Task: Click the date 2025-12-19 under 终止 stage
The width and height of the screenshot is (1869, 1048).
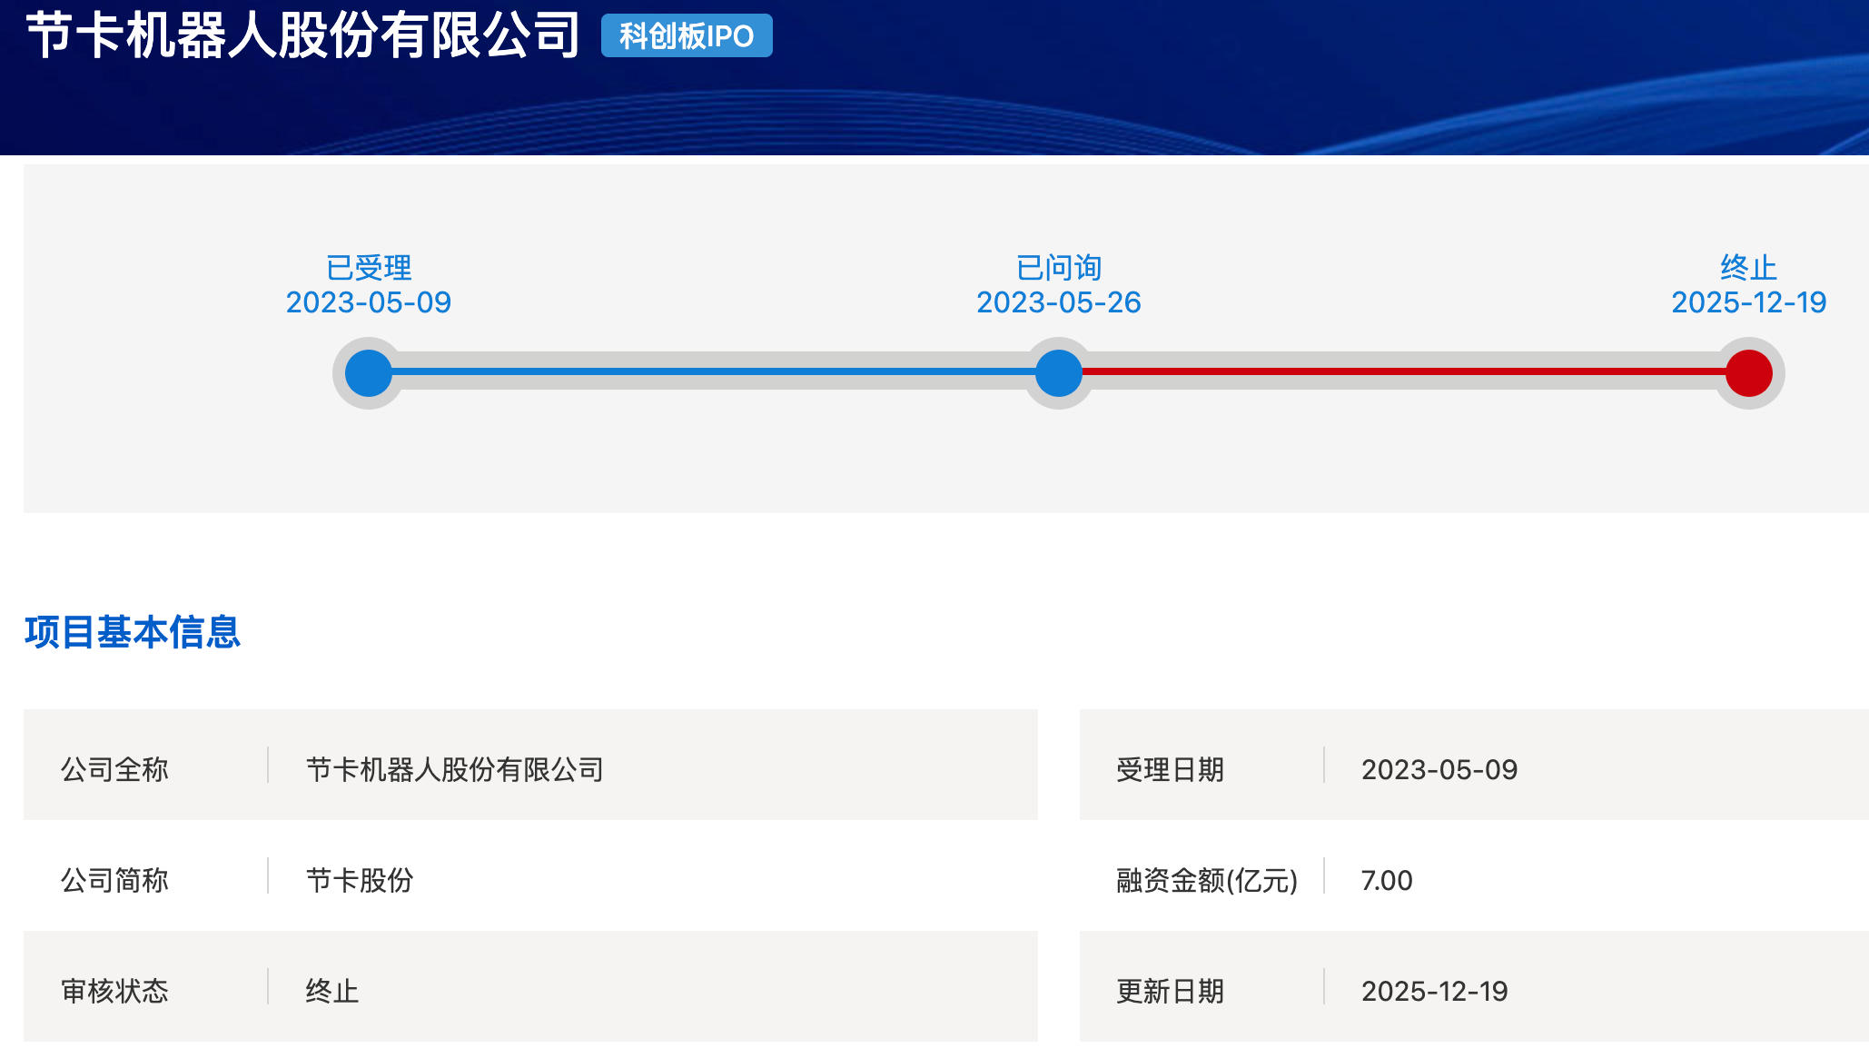Action: pos(1748,302)
